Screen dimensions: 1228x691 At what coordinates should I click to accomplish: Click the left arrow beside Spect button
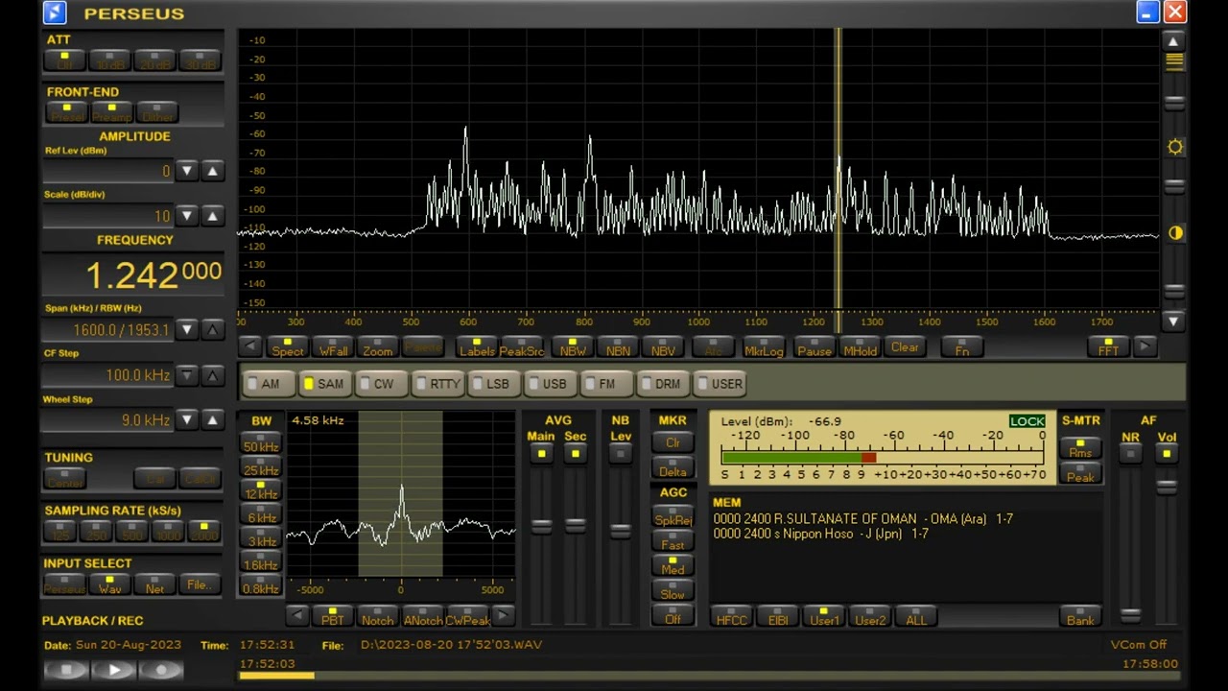tap(249, 346)
